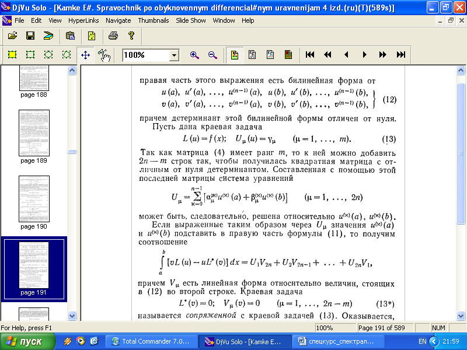The image size is (467, 350).
Task: Launch the Internet Explorer quick launch icon
Action: (94, 341)
